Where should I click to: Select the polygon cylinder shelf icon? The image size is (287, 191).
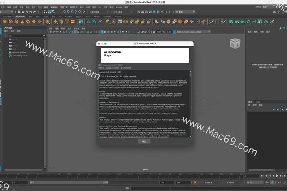pos(16,22)
